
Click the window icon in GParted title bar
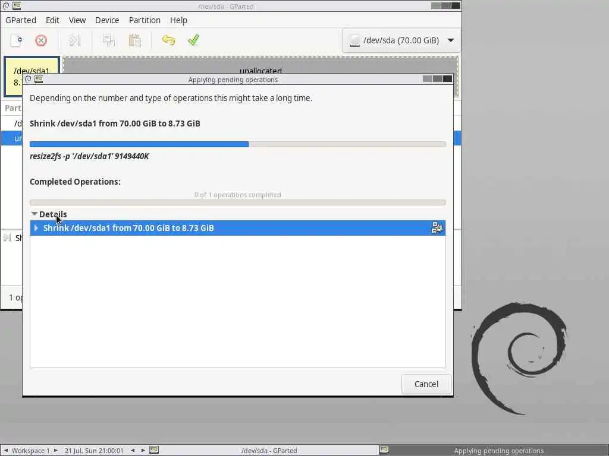click(x=17, y=6)
